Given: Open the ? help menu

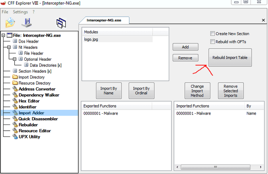Looking at the screenshot, I should point(33,12).
